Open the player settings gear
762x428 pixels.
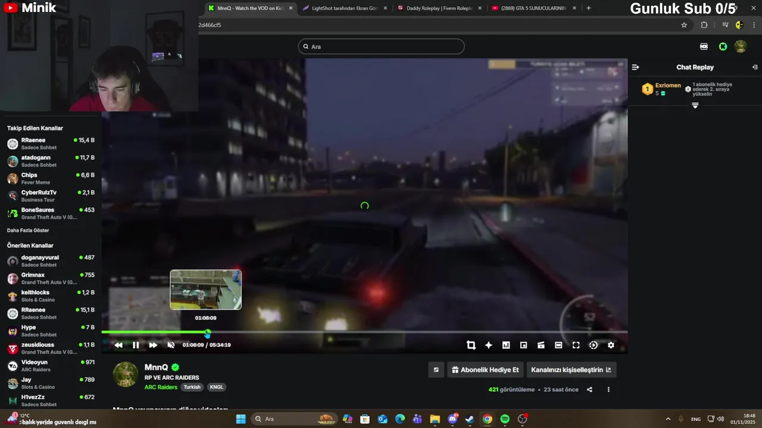[x=611, y=345]
